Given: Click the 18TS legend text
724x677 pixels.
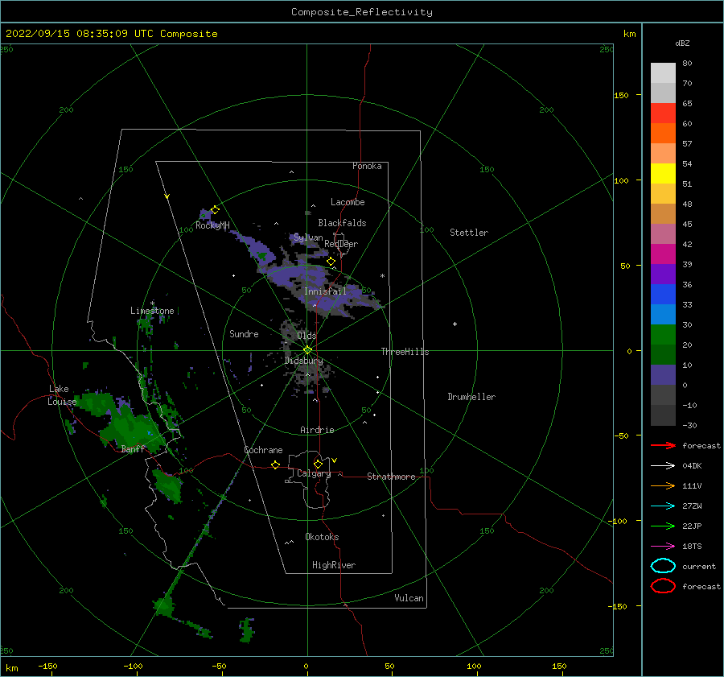Looking at the screenshot, I should pos(692,547).
